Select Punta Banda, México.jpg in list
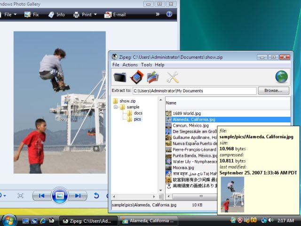 195,156
